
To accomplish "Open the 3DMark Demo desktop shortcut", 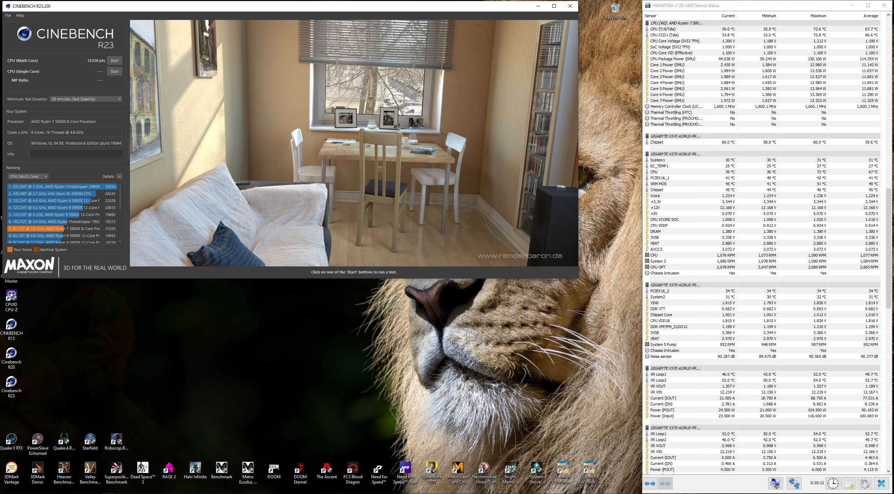I will point(37,473).
